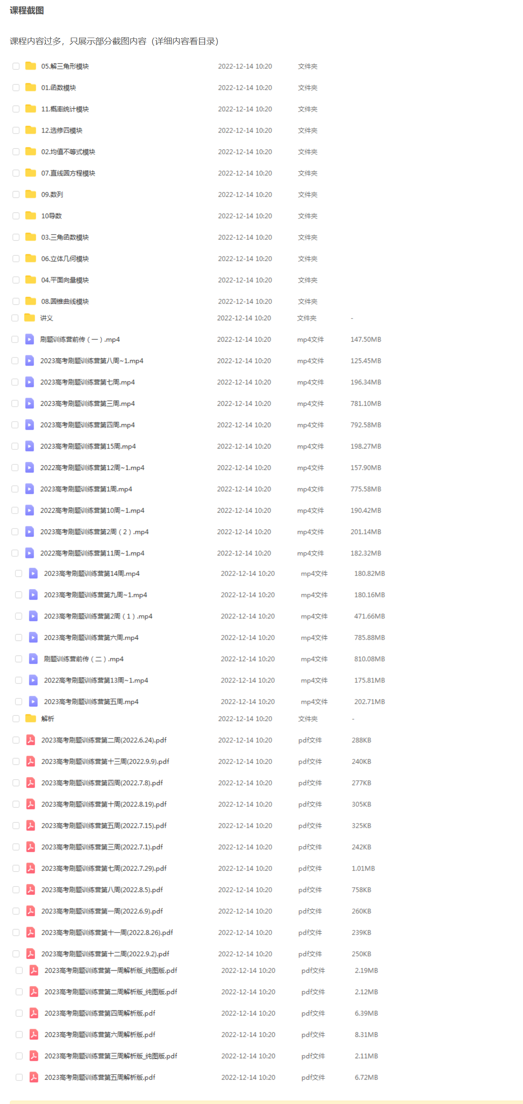Screen dimensions: 523x1104
Task: Toggle the checkbox for 08.圆锥曲线模块
Action: (16, 301)
